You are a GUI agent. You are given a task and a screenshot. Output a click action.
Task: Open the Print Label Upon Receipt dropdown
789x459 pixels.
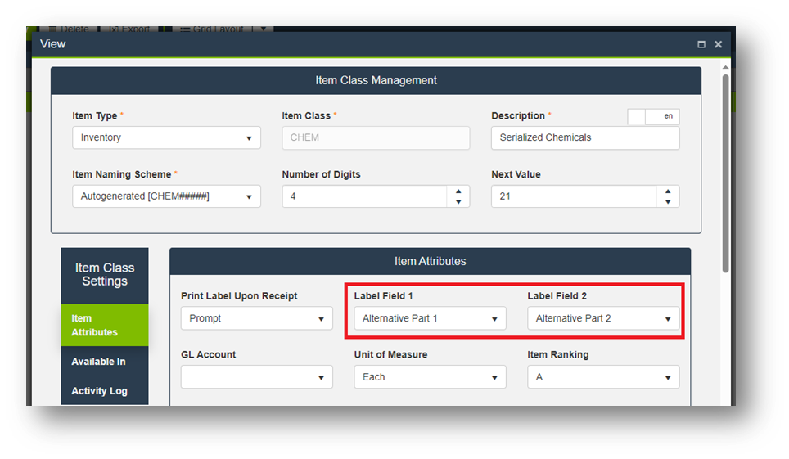click(x=256, y=318)
